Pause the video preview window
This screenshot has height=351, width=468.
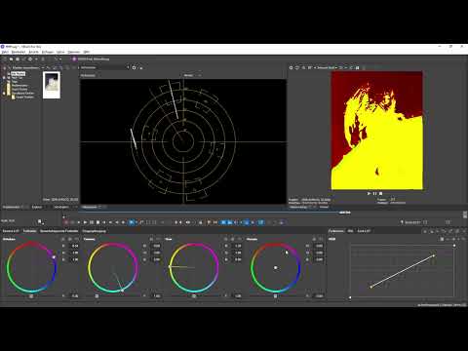(x=374, y=193)
